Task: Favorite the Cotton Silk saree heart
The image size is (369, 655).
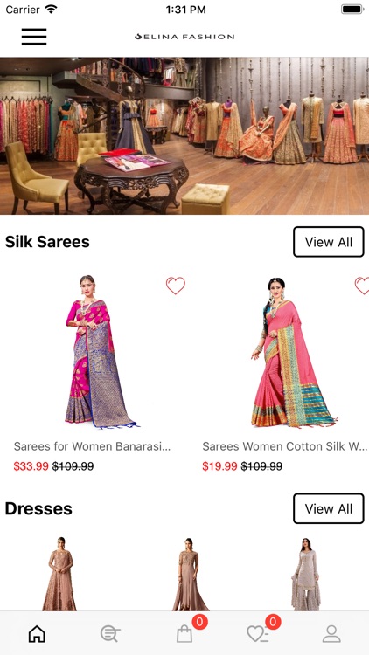Action: click(362, 286)
